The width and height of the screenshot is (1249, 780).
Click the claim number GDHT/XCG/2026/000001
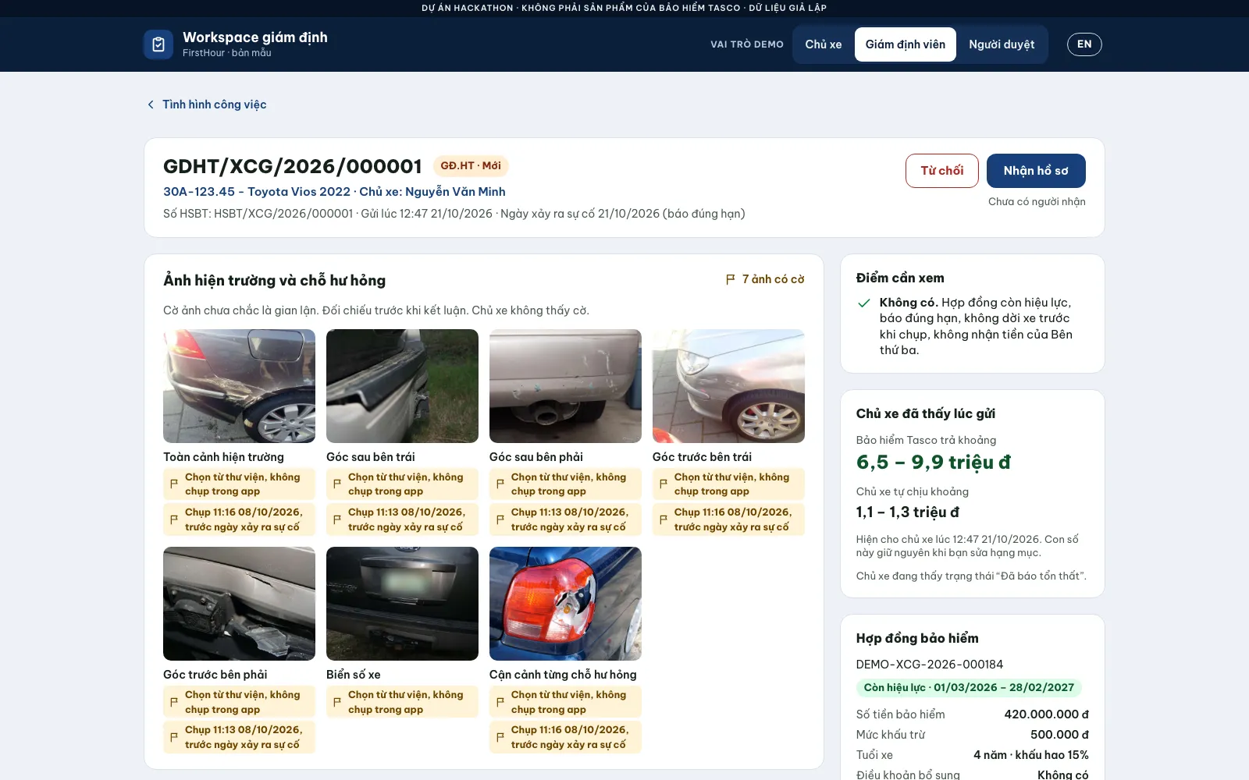point(293,166)
